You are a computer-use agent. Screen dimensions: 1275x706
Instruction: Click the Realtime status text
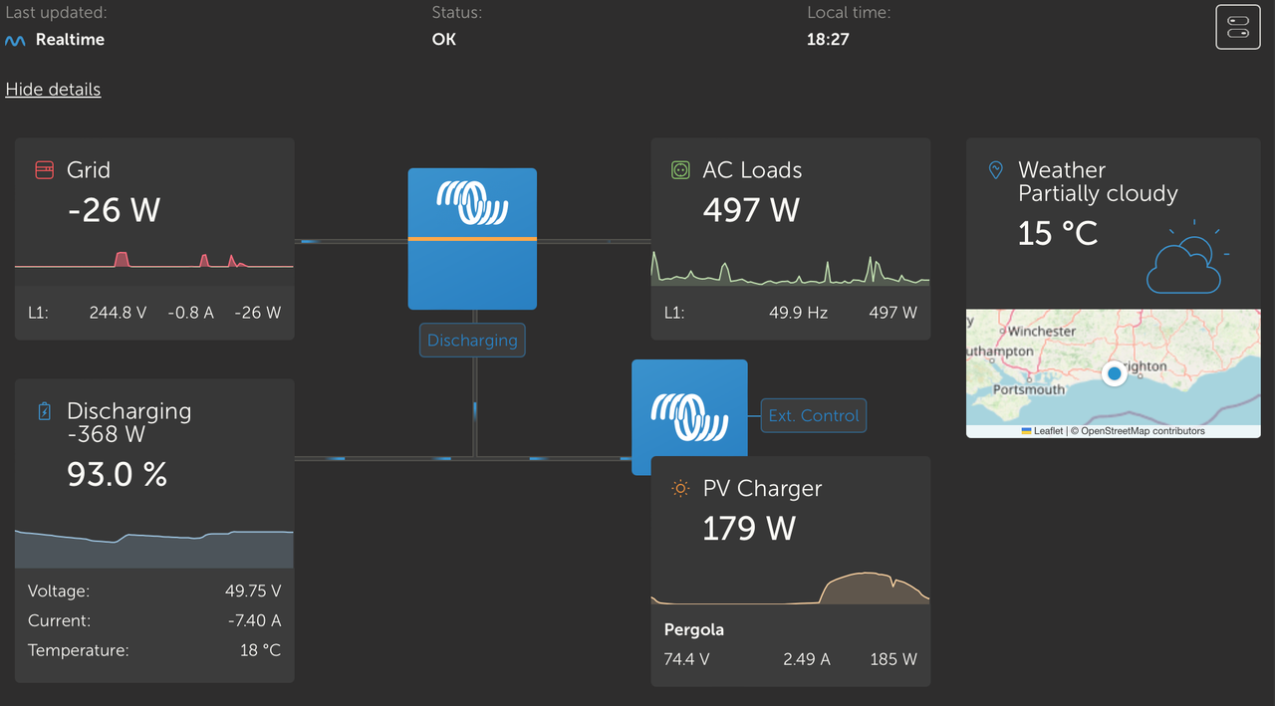pyautogui.click(x=70, y=41)
